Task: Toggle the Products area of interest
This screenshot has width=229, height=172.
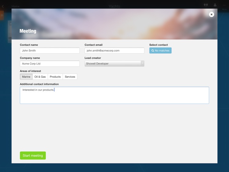Action: pos(55,77)
